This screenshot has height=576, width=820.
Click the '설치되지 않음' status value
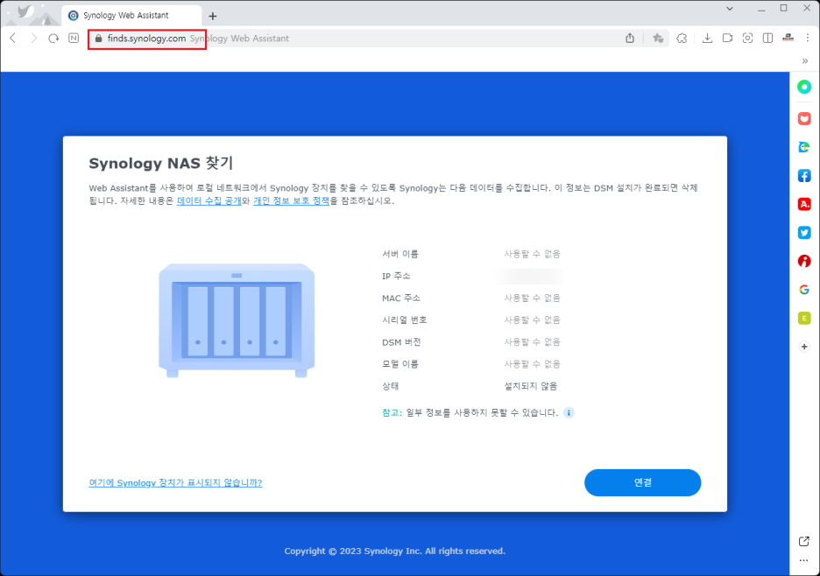coord(530,386)
